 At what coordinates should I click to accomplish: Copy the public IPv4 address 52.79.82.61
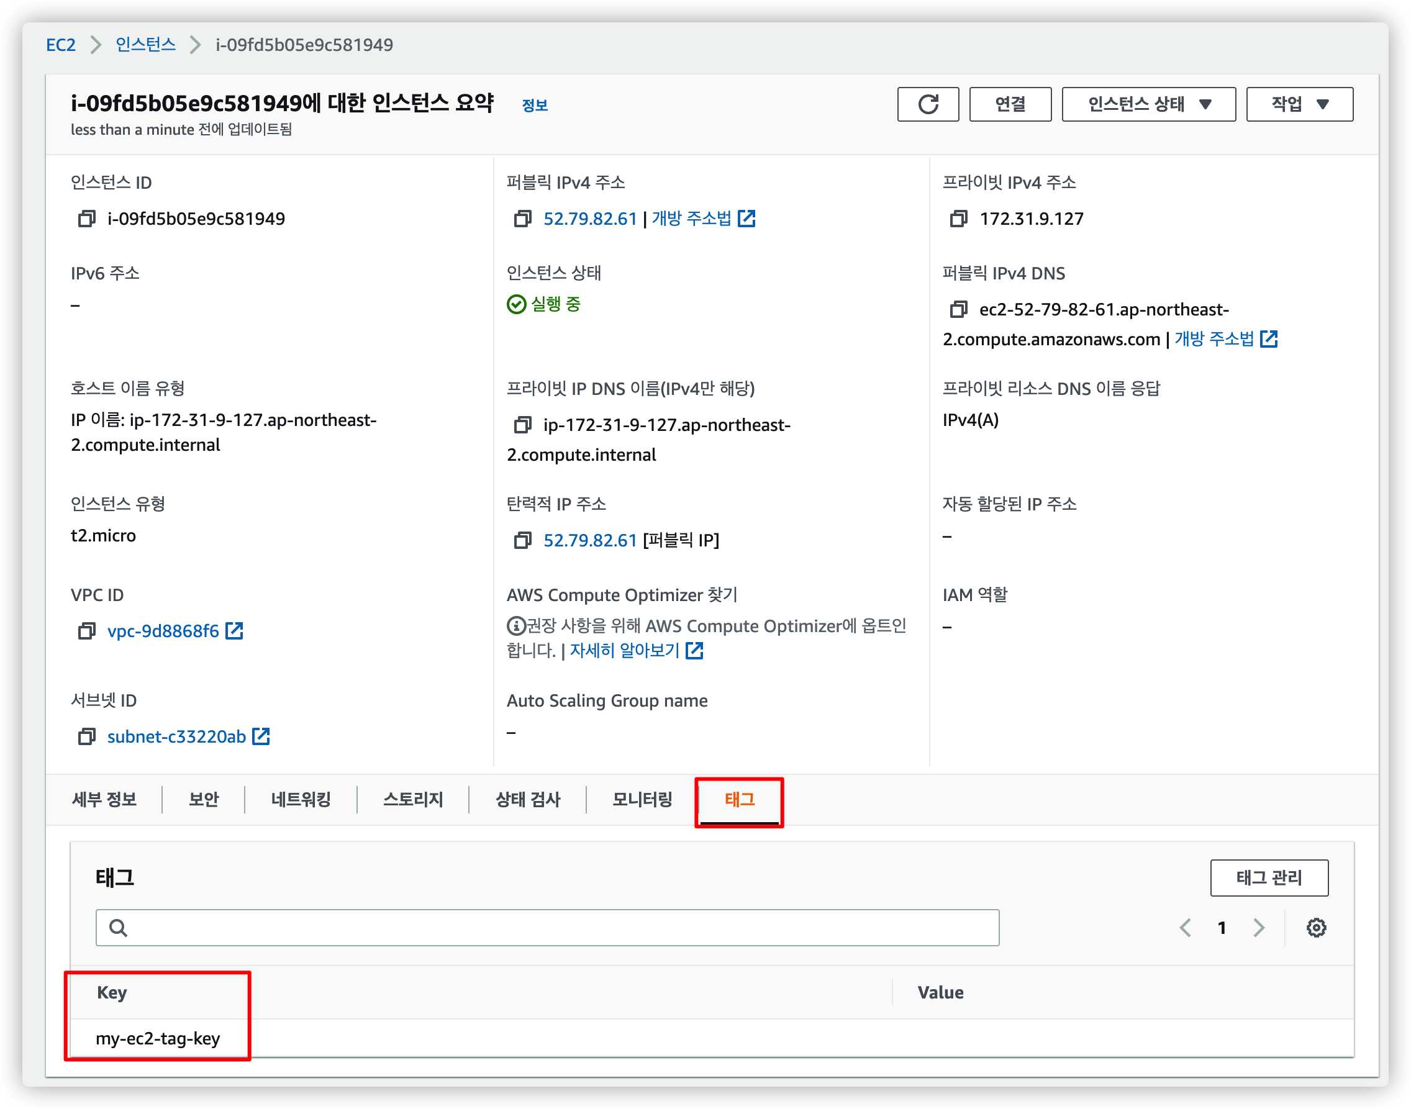tap(522, 219)
